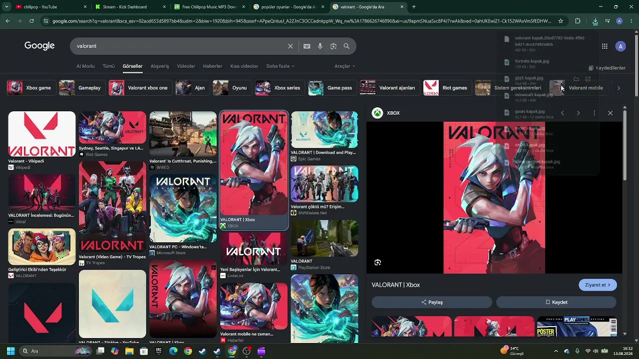View site information icon in address bar

[x=46, y=21]
